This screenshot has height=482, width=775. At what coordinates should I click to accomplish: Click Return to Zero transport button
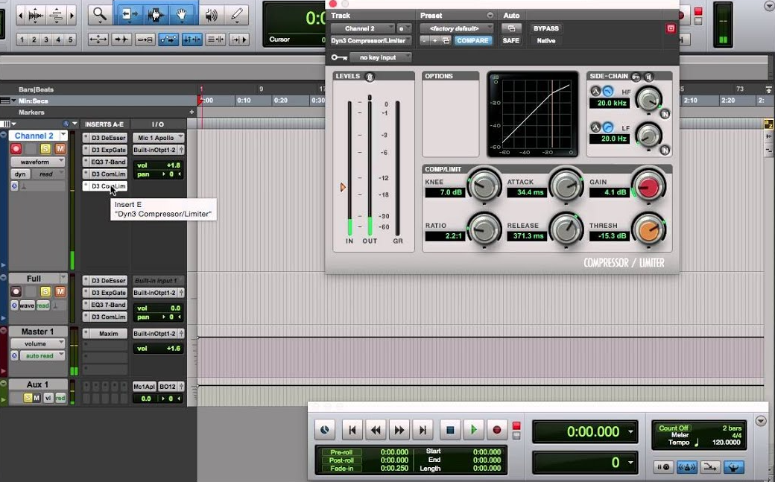click(352, 430)
